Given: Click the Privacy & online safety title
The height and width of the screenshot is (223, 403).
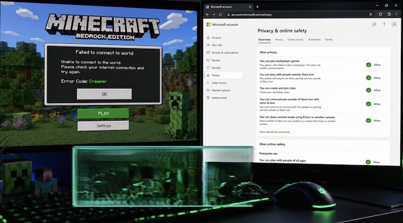Looking at the screenshot, I should tap(282, 31).
